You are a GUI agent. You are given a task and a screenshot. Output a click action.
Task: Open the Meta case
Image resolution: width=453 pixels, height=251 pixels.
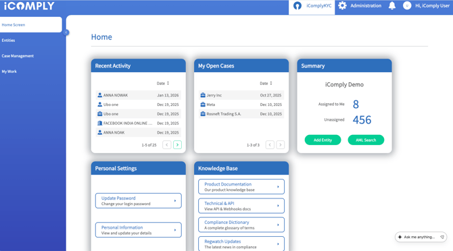pyautogui.click(x=241, y=105)
